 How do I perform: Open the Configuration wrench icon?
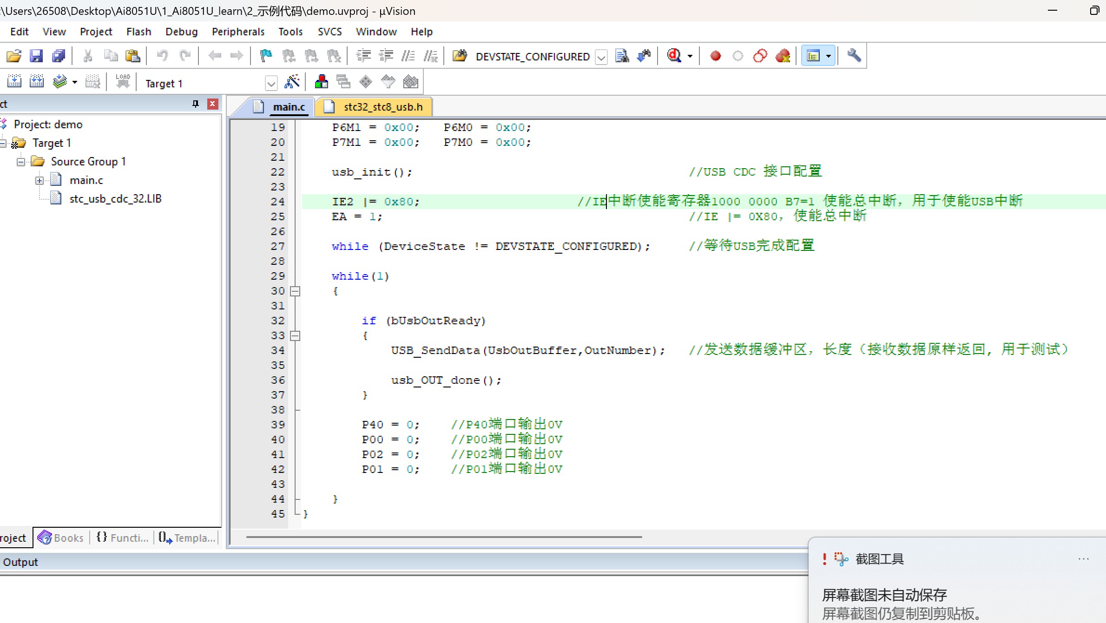click(x=854, y=56)
